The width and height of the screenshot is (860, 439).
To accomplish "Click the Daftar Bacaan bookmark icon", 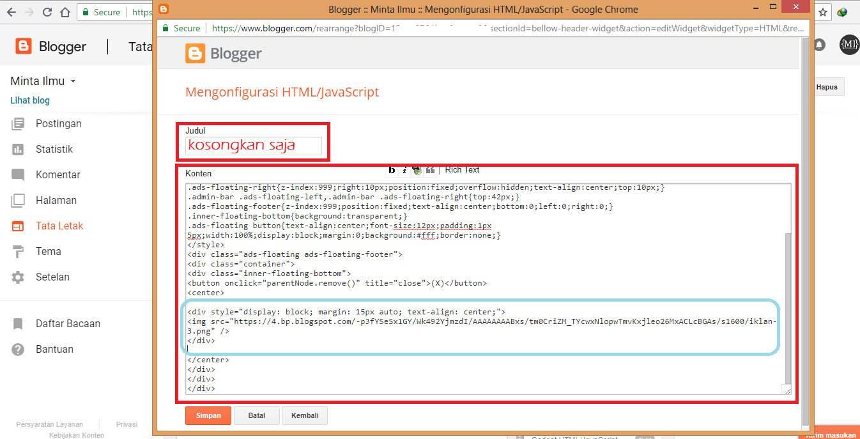I will point(18,323).
